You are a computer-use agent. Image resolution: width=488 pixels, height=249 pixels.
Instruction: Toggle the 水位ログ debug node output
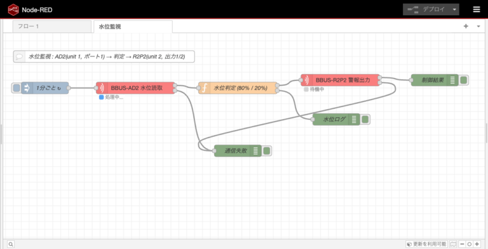(365, 119)
